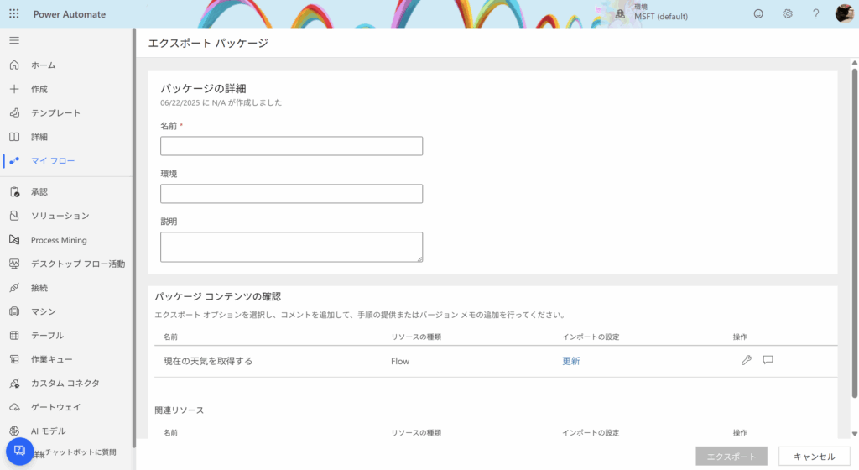This screenshot has width=859, height=470.
Task: Open the 環境 MSFT (default) environment picker
Action: [x=651, y=13]
